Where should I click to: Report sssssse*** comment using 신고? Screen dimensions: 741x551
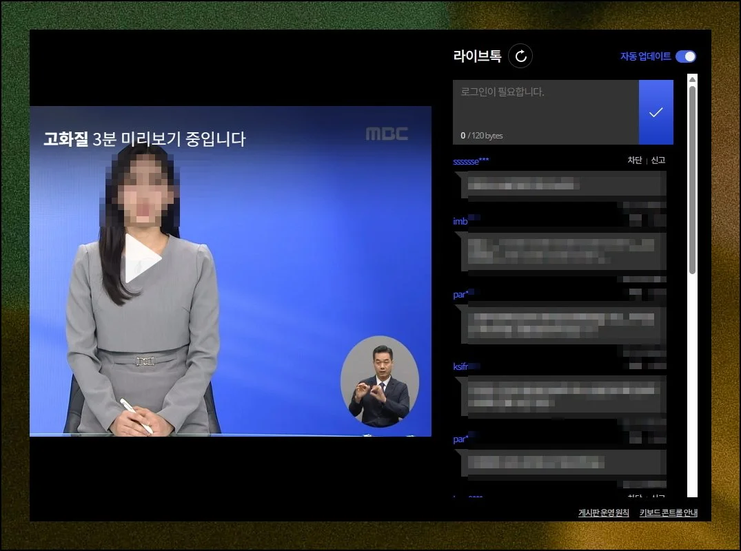658,160
